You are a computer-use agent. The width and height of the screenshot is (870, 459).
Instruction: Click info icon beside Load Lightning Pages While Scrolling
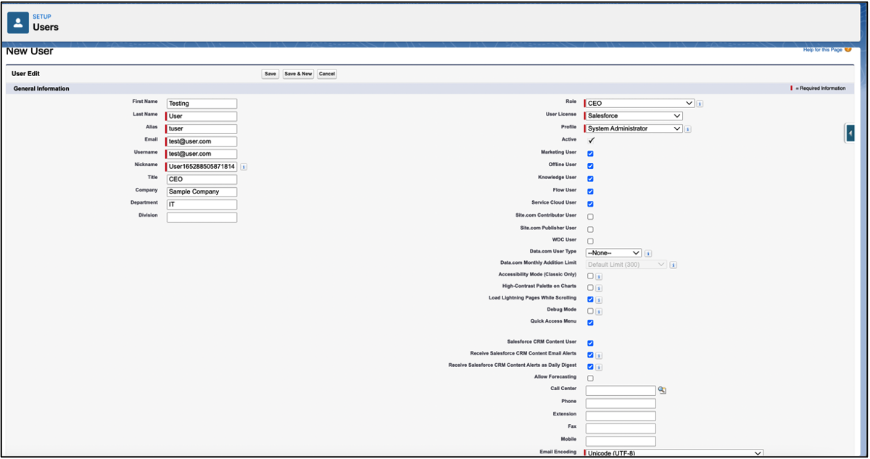[599, 299]
